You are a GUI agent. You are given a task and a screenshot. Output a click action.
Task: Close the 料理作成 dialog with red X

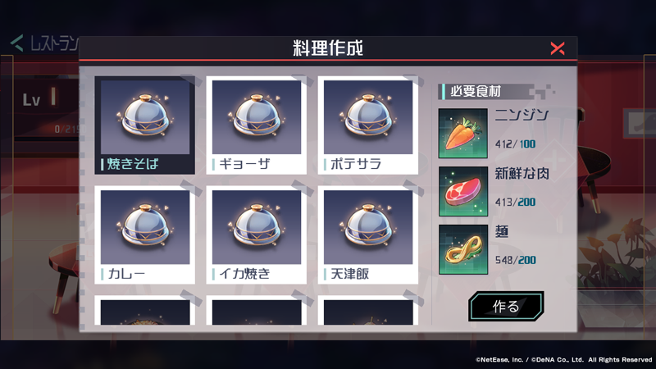pyautogui.click(x=558, y=48)
